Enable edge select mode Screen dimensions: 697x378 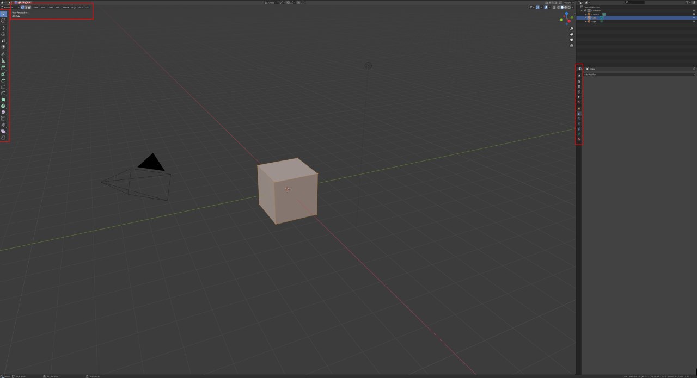click(26, 7)
